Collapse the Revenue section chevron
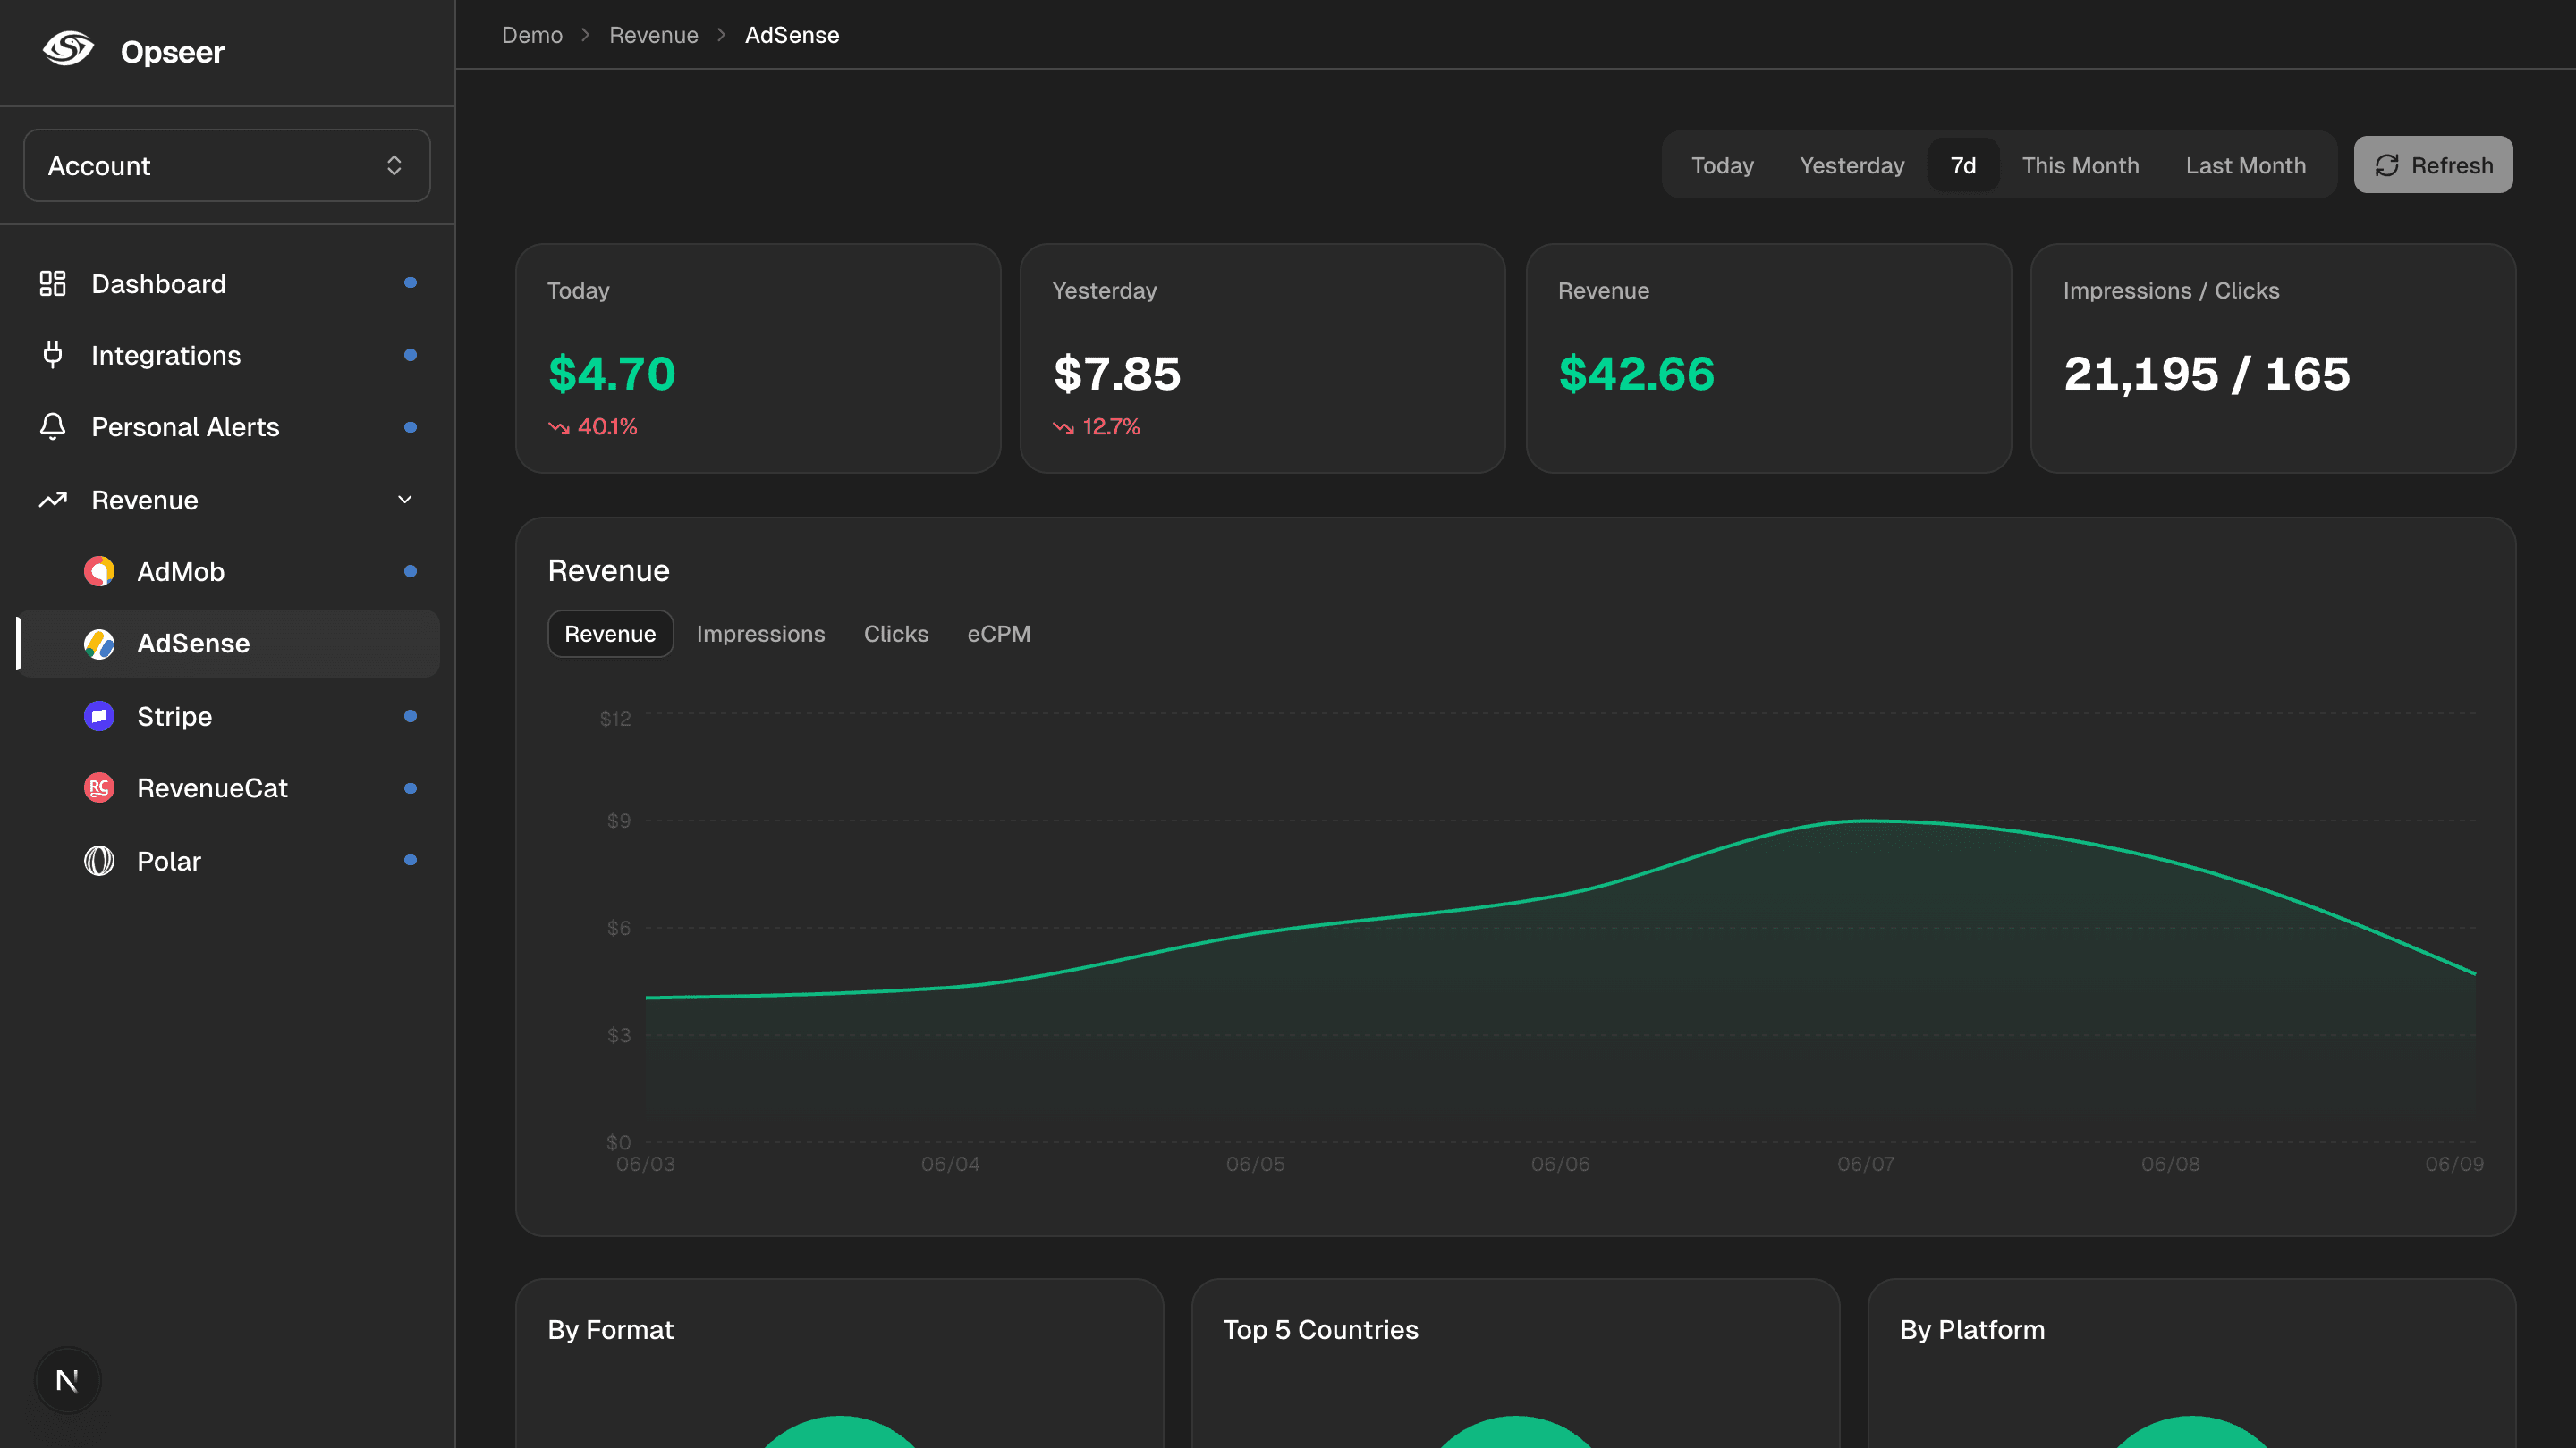This screenshot has width=2576, height=1448. click(x=405, y=500)
